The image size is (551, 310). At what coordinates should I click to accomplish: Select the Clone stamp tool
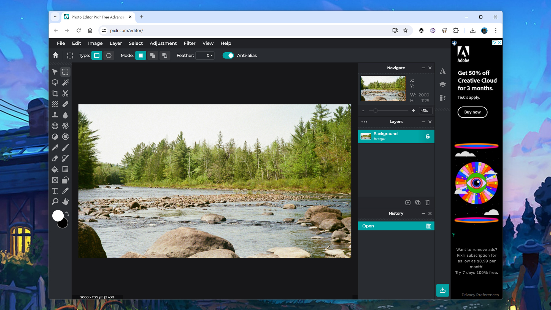click(55, 115)
